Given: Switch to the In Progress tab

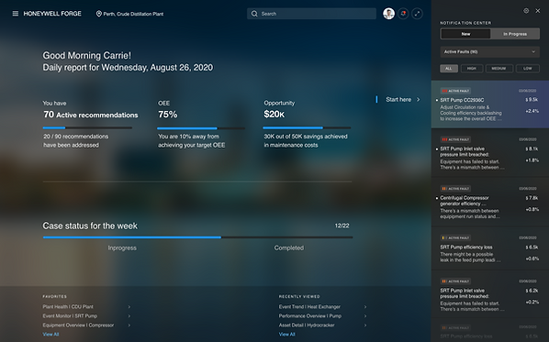Looking at the screenshot, I should click(x=515, y=34).
